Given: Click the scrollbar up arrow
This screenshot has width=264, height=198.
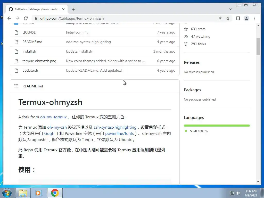Looking at the screenshot, I should pos(258,26).
